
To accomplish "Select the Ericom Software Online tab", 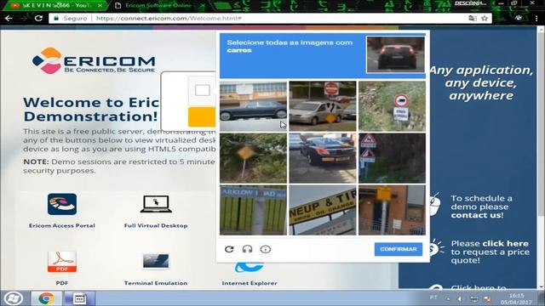I will tap(158, 6).
